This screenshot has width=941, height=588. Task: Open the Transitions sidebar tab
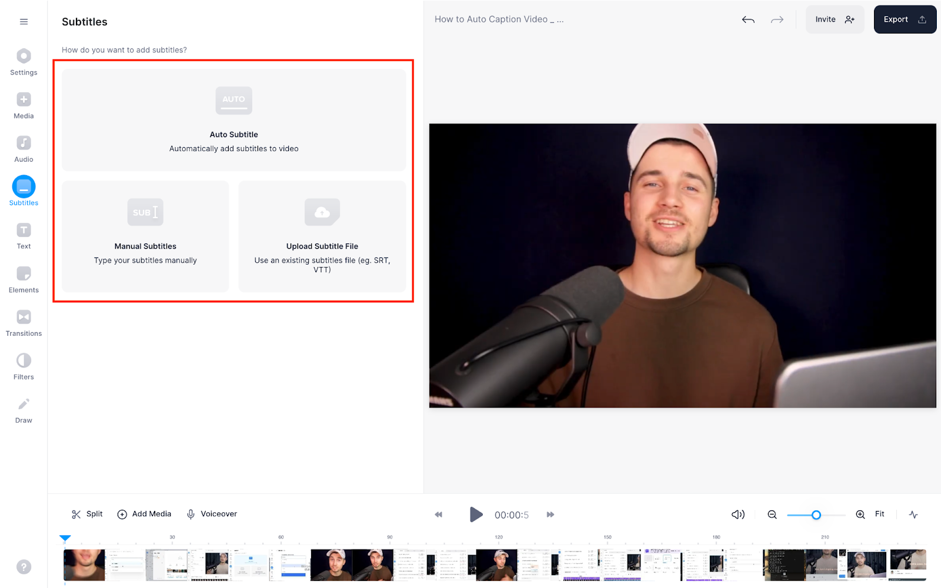pyautogui.click(x=24, y=323)
